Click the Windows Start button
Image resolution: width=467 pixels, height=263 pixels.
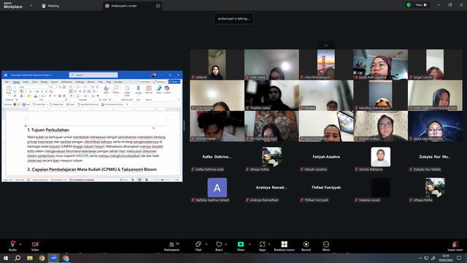[6, 258]
